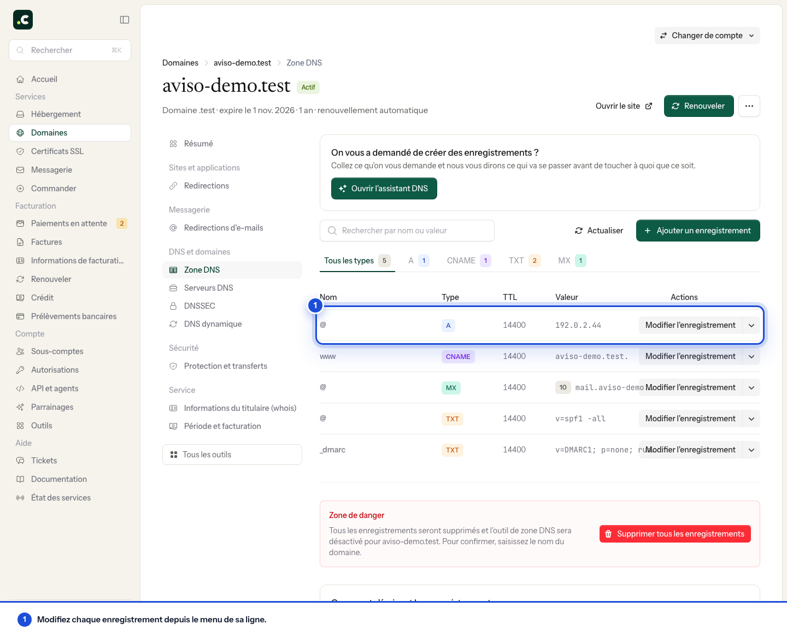Click the Autorisations key icon

pos(20,370)
